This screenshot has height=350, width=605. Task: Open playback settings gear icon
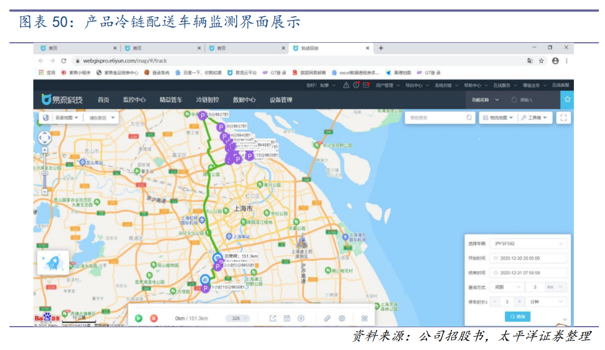coord(342,318)
